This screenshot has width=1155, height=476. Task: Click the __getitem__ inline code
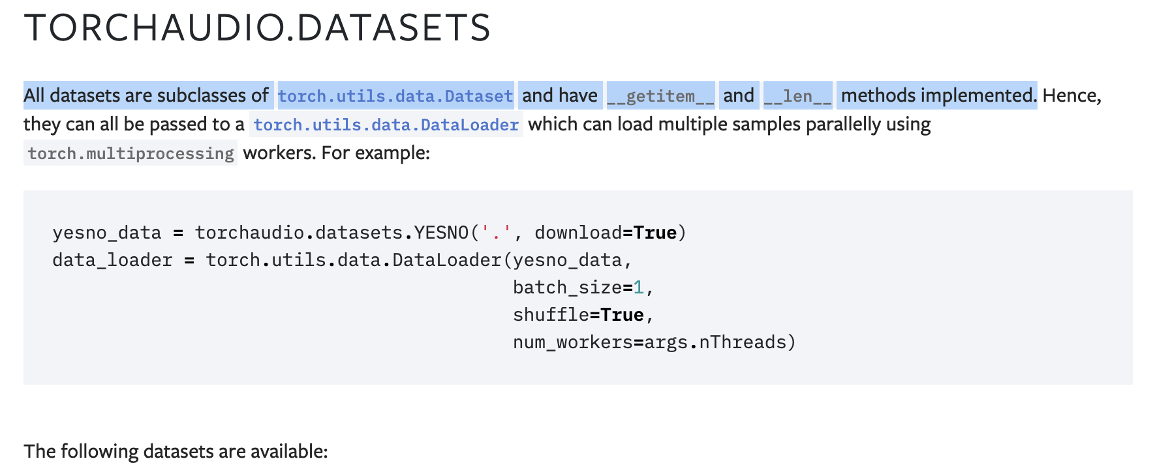660,96
